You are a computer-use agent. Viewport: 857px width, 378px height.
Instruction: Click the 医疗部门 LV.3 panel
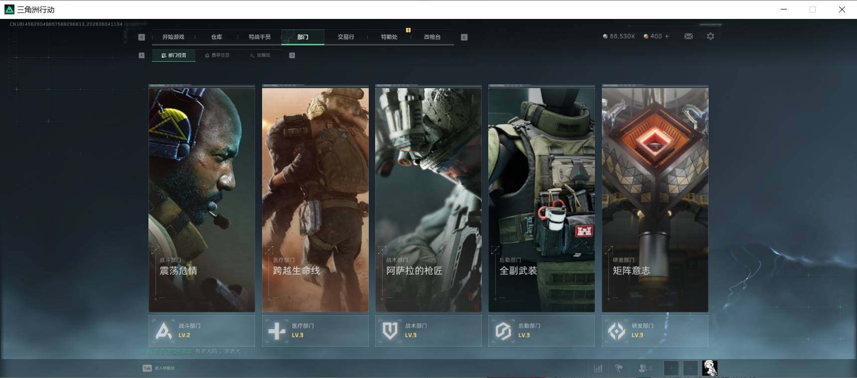point(315,331)
